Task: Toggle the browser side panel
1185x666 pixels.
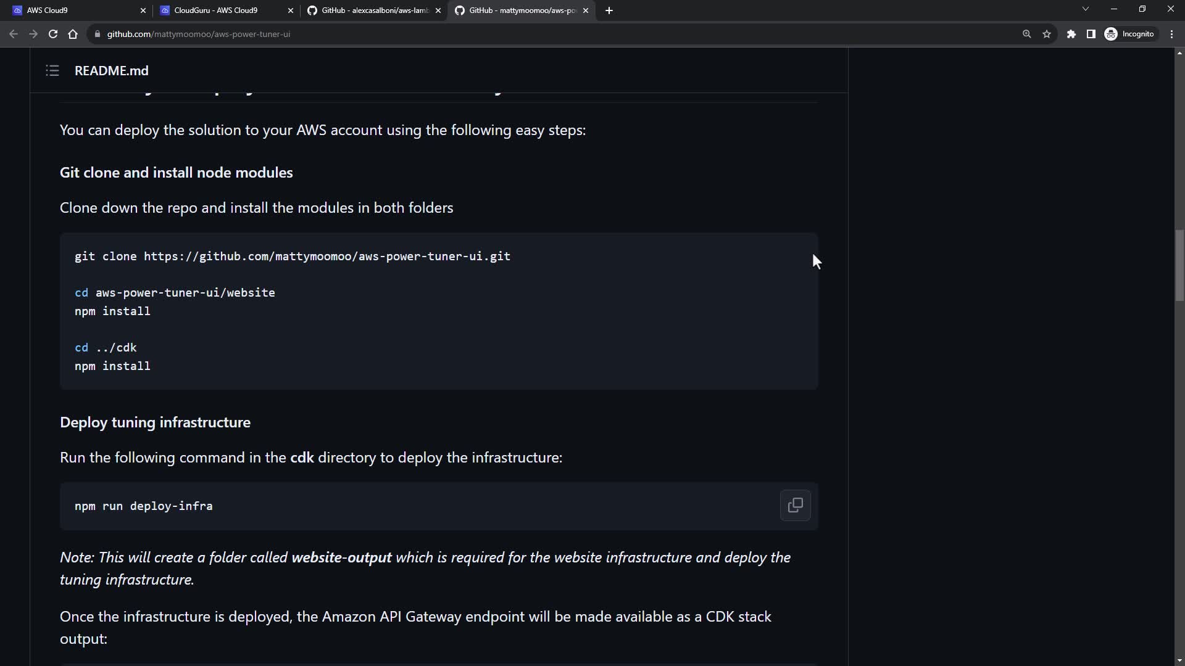Action: pyautogui.click(x=1091, y=35)
